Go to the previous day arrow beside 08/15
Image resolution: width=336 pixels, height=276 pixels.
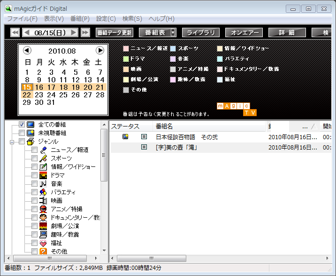[x=27, y=32]
